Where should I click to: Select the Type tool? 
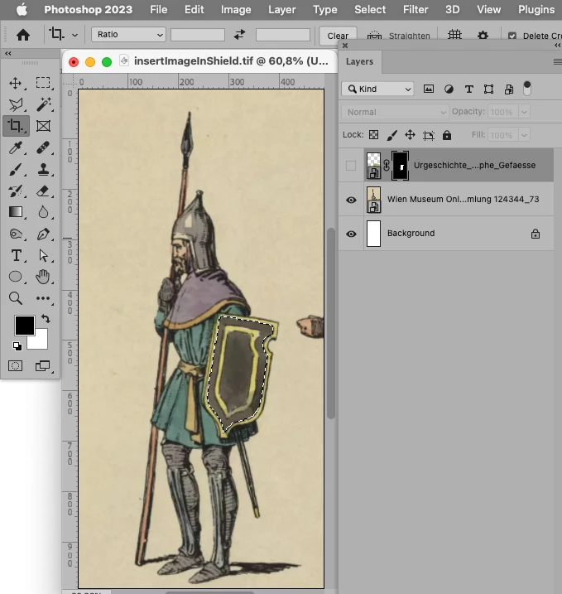pyautogui.click(x=16, y=255)
